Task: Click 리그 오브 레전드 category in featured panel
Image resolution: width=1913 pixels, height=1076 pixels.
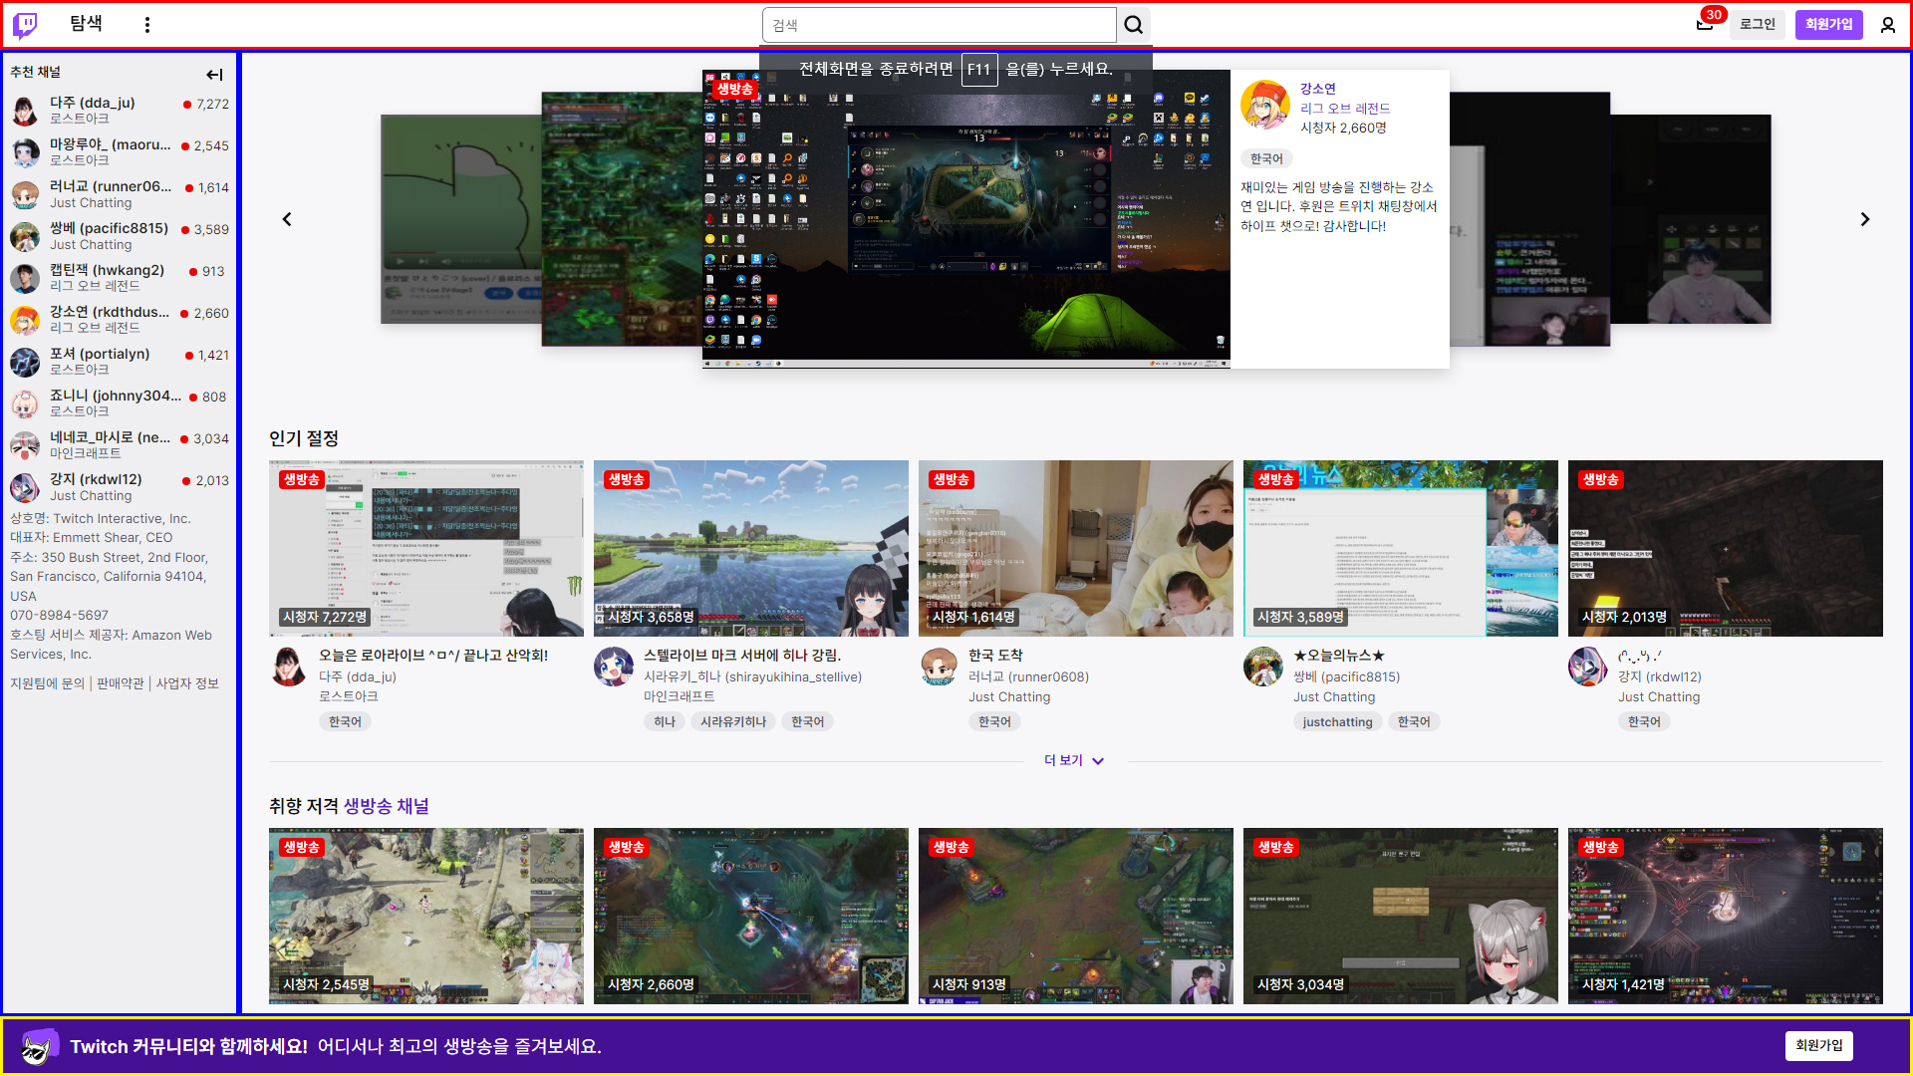Action: (1345, 109)
